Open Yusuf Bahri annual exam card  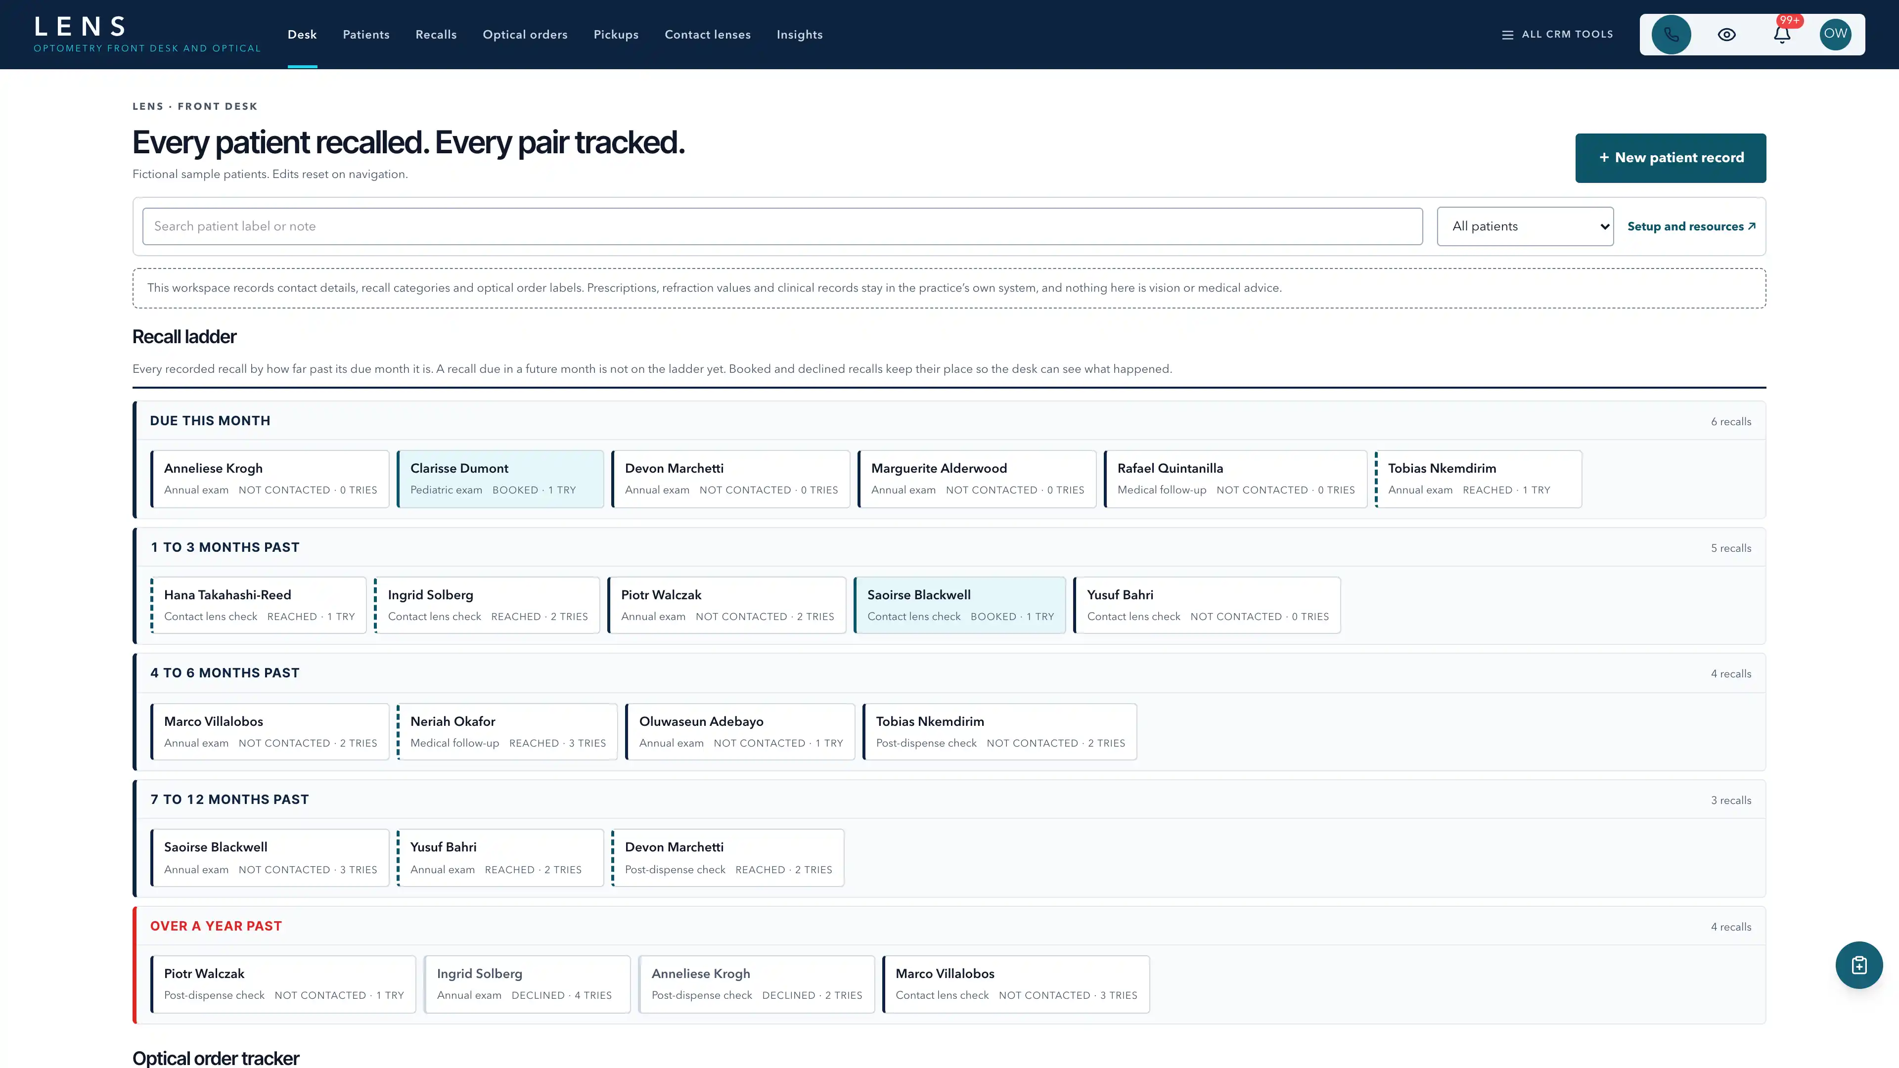pos(500,858)
